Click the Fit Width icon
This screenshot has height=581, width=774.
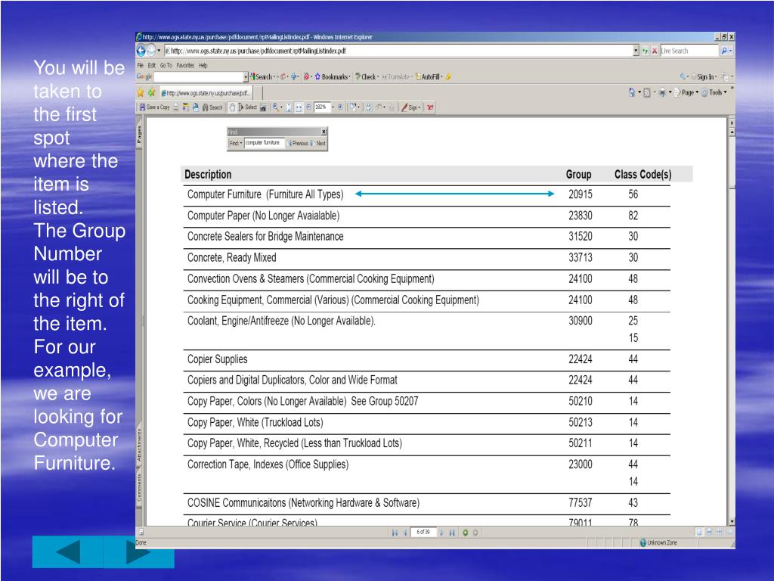point(298,107)
